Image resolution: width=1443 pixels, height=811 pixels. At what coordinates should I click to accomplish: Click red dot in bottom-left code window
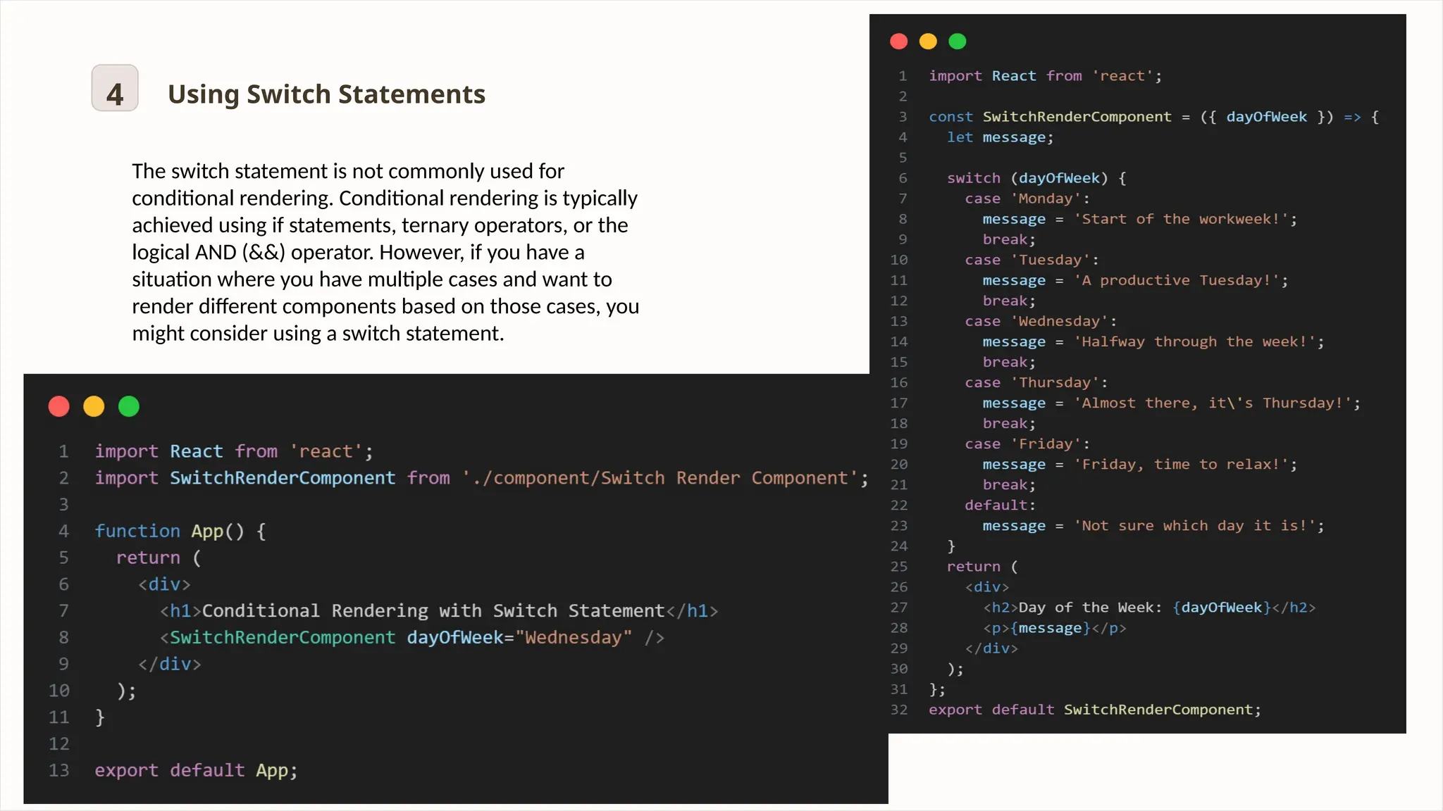pos(59,406)
